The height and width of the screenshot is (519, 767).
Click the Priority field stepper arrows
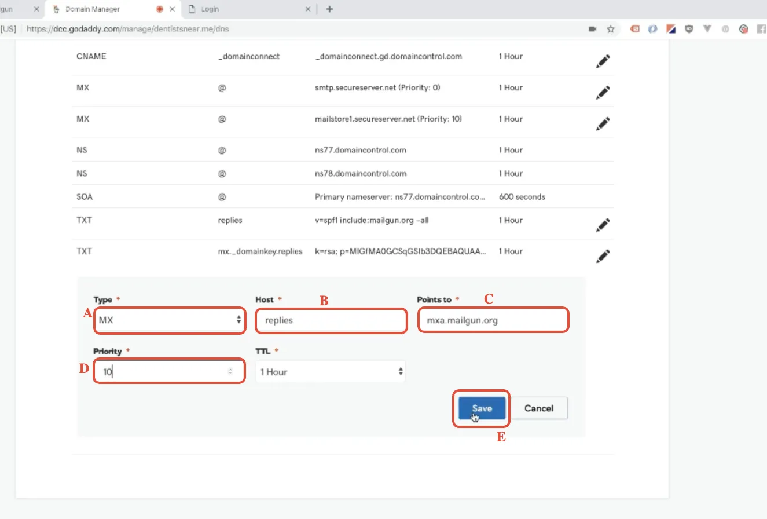[230, 372]
